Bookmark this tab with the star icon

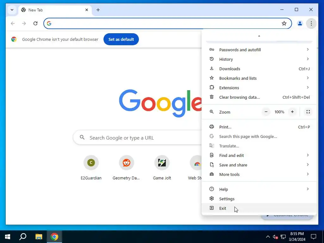[x=284, y=23]
